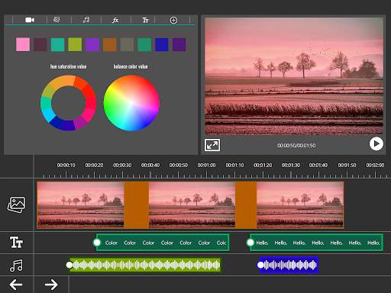Jump to 00:01:00 on the ruler

(206, 166)
